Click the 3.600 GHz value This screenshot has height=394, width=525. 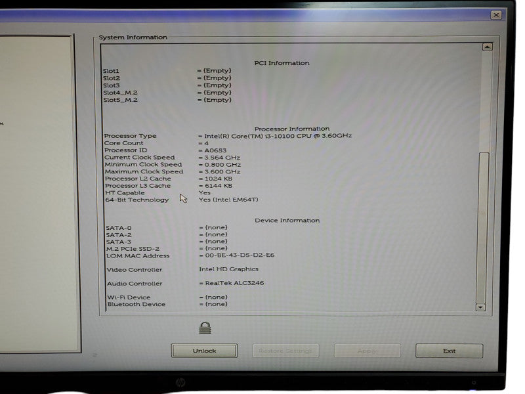coord(222,172)
